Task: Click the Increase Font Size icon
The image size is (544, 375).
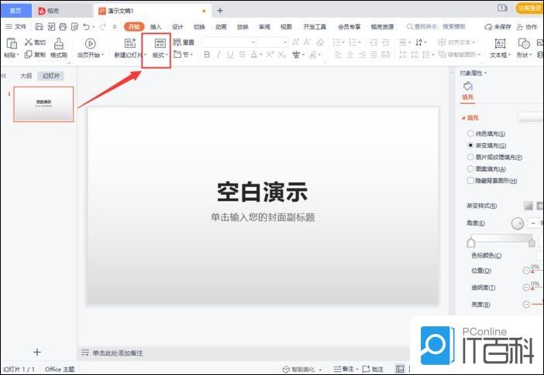Action: (x=295, y=43)
